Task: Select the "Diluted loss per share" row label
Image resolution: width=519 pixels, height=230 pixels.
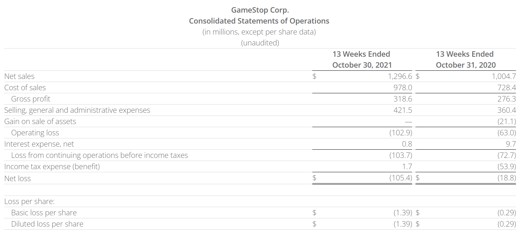Action: [x=47, y=224]
